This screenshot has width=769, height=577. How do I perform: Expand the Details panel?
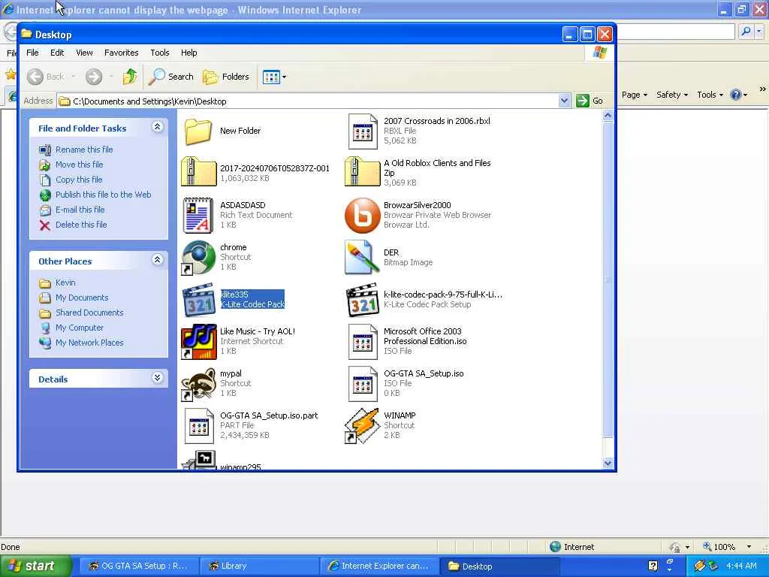157,378
